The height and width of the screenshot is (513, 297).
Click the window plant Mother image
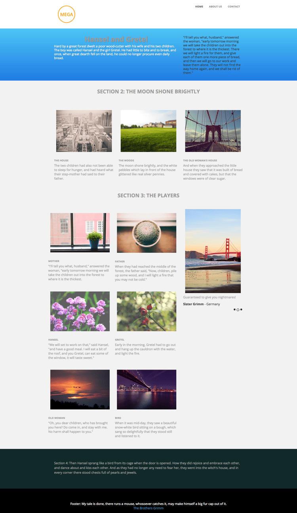point(80,233)
